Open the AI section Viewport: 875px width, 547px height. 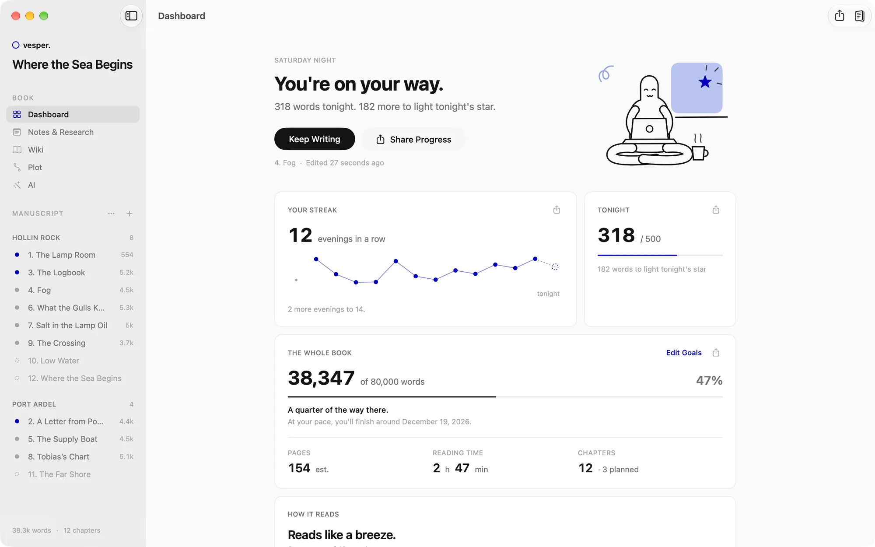point(73,185)
